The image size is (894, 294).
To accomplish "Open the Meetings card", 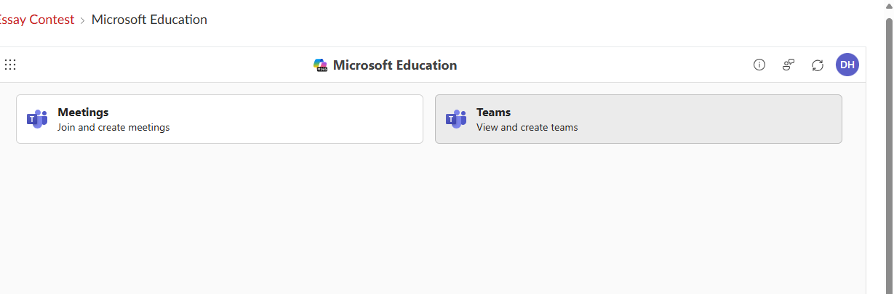I will pos(220,119).
